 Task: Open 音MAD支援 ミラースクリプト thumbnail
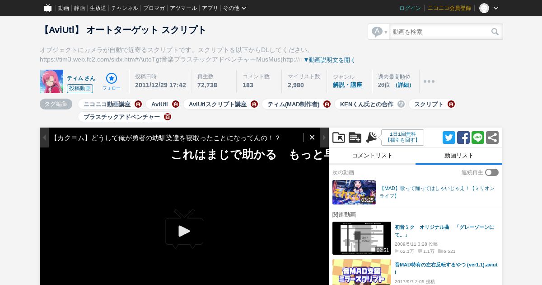[362, 272]
